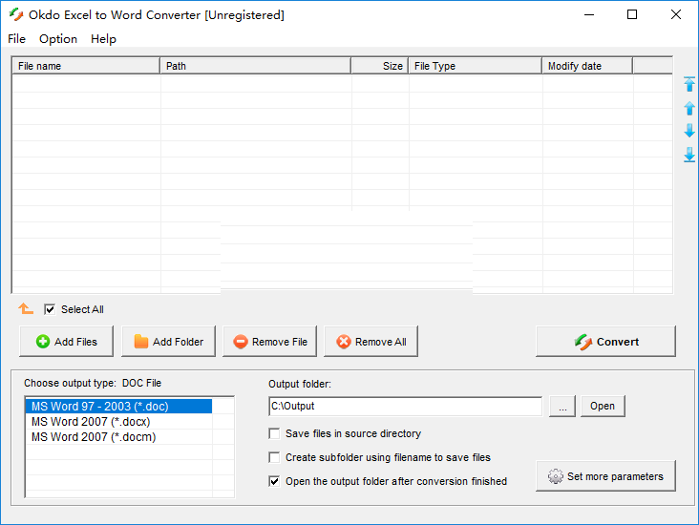Browse for output folder with the ... button
The height and width of the screenshot is (525, 699).
562,406
